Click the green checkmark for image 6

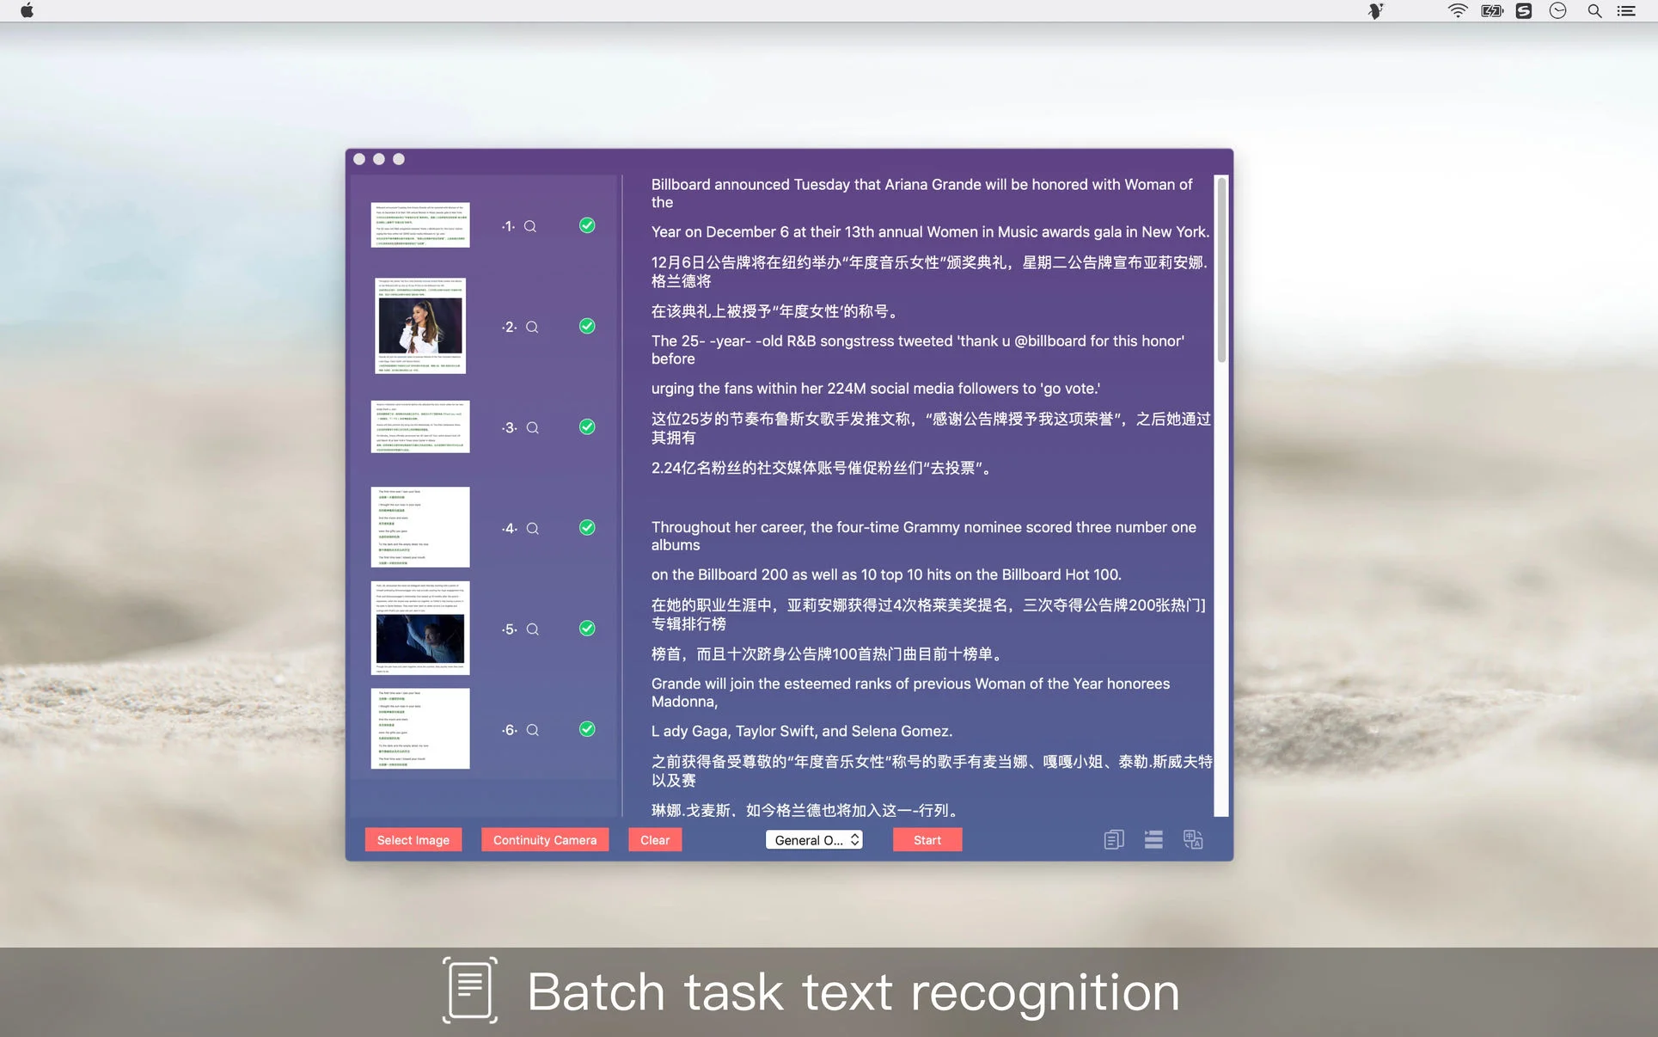coord(587,729)
